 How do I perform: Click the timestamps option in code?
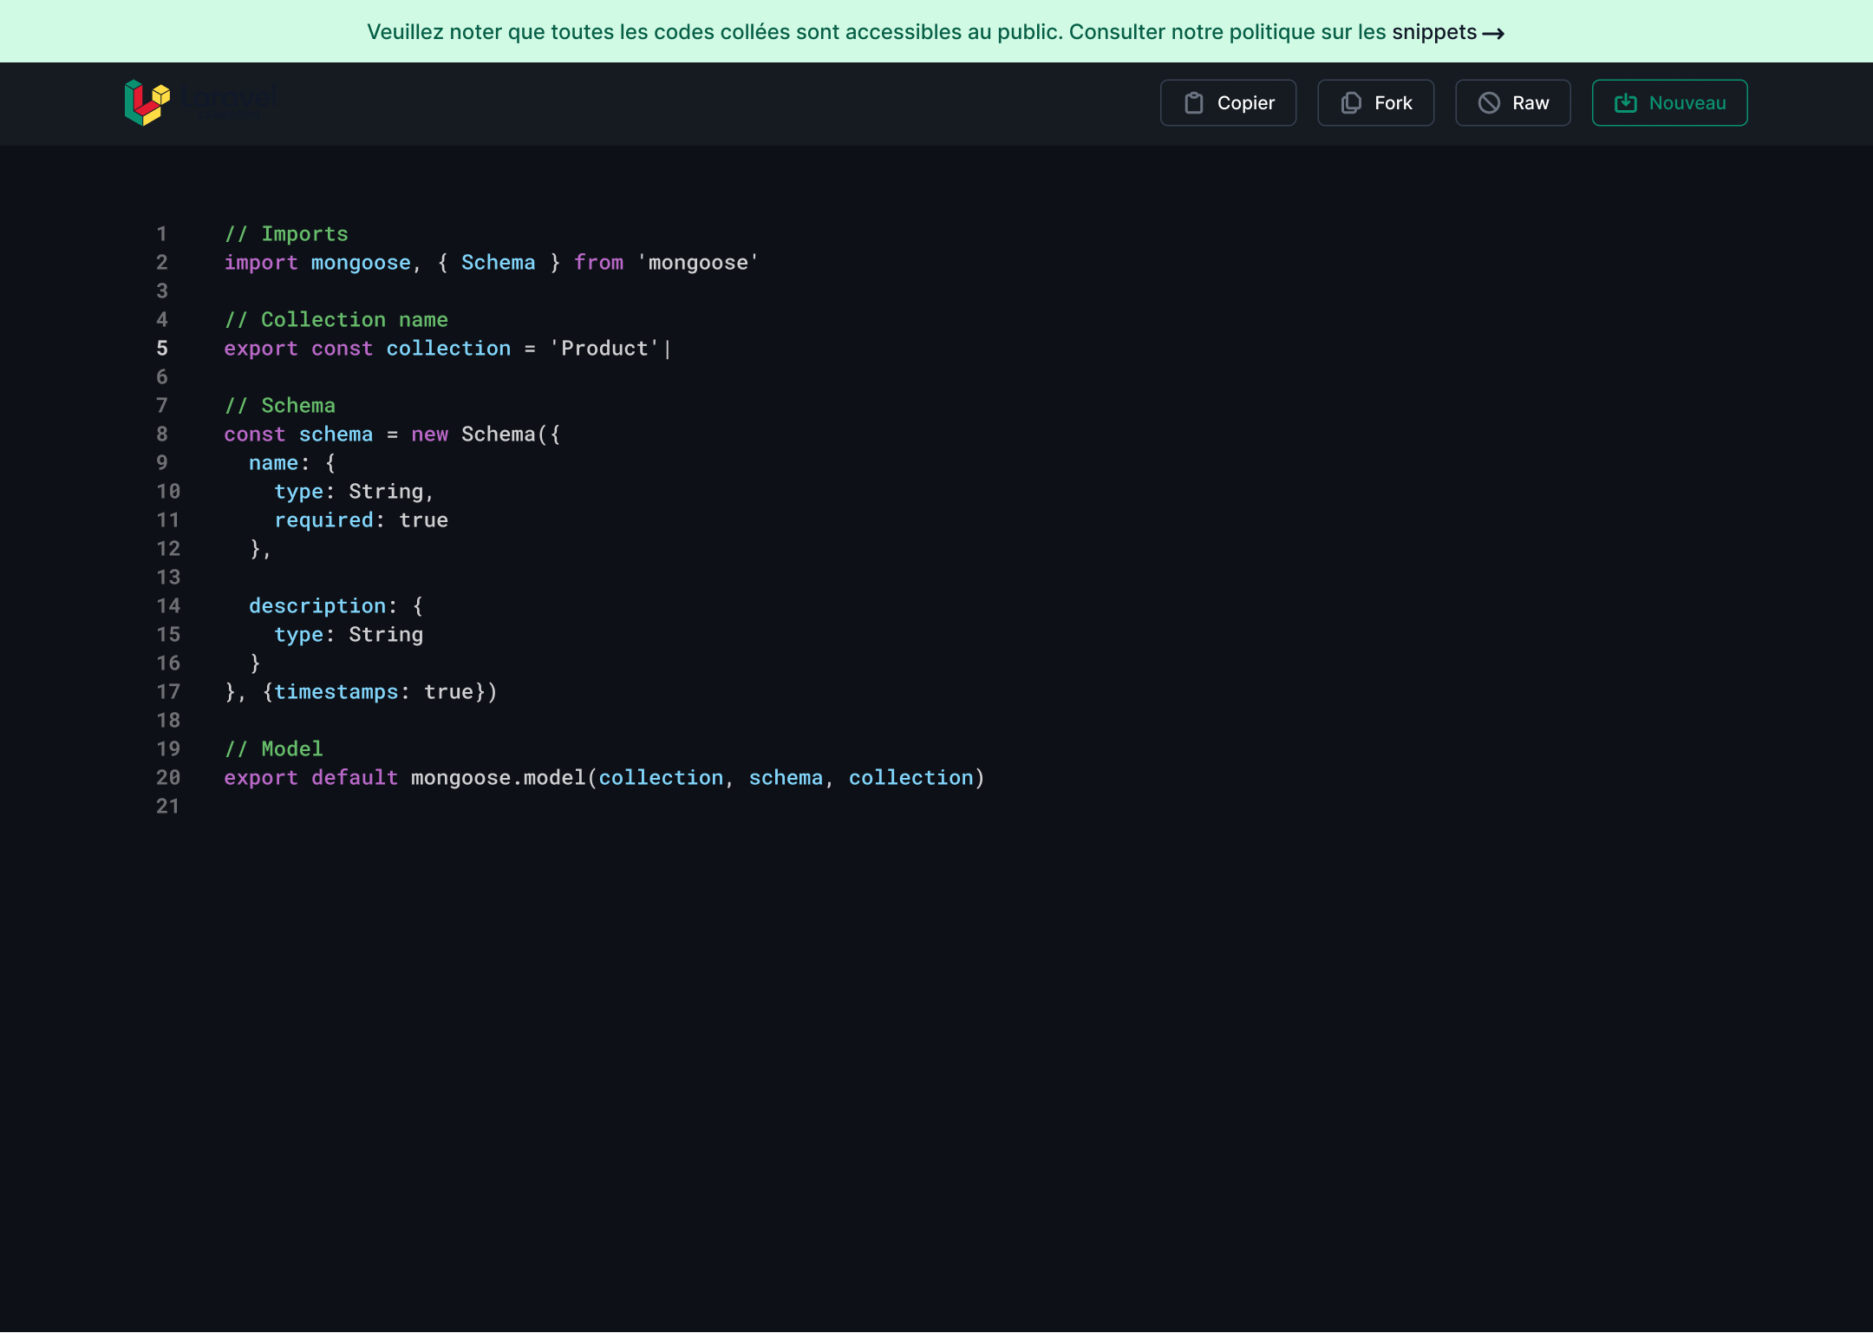click(x=336, y=692)
